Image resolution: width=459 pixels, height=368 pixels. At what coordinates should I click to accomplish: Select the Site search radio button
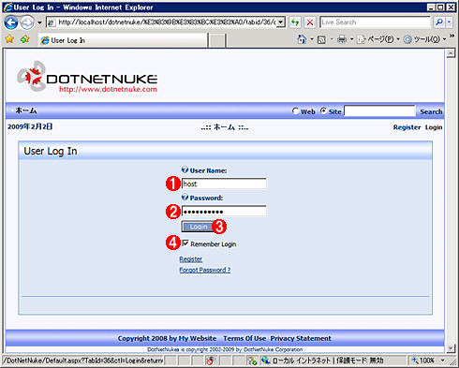(323, 110)
